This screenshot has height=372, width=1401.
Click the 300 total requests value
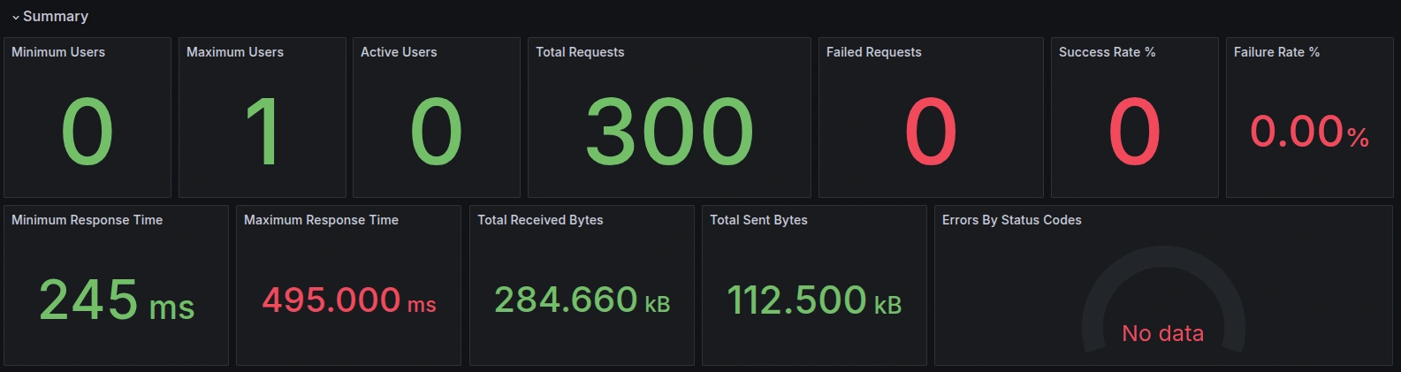click(669, 132)
